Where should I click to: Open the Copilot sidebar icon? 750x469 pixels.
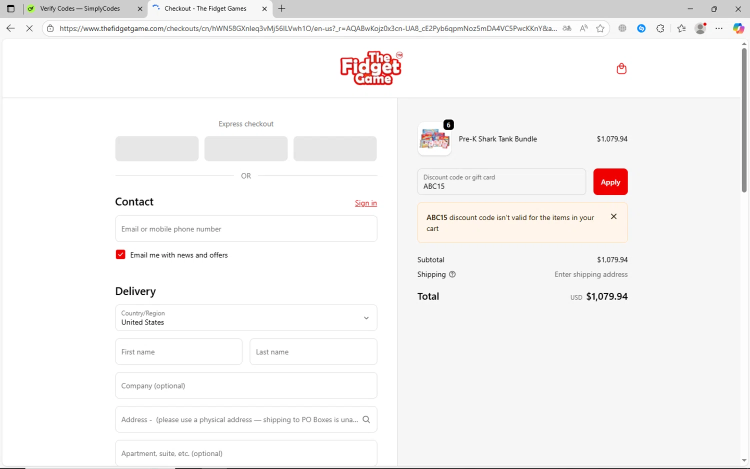point(738,28)
